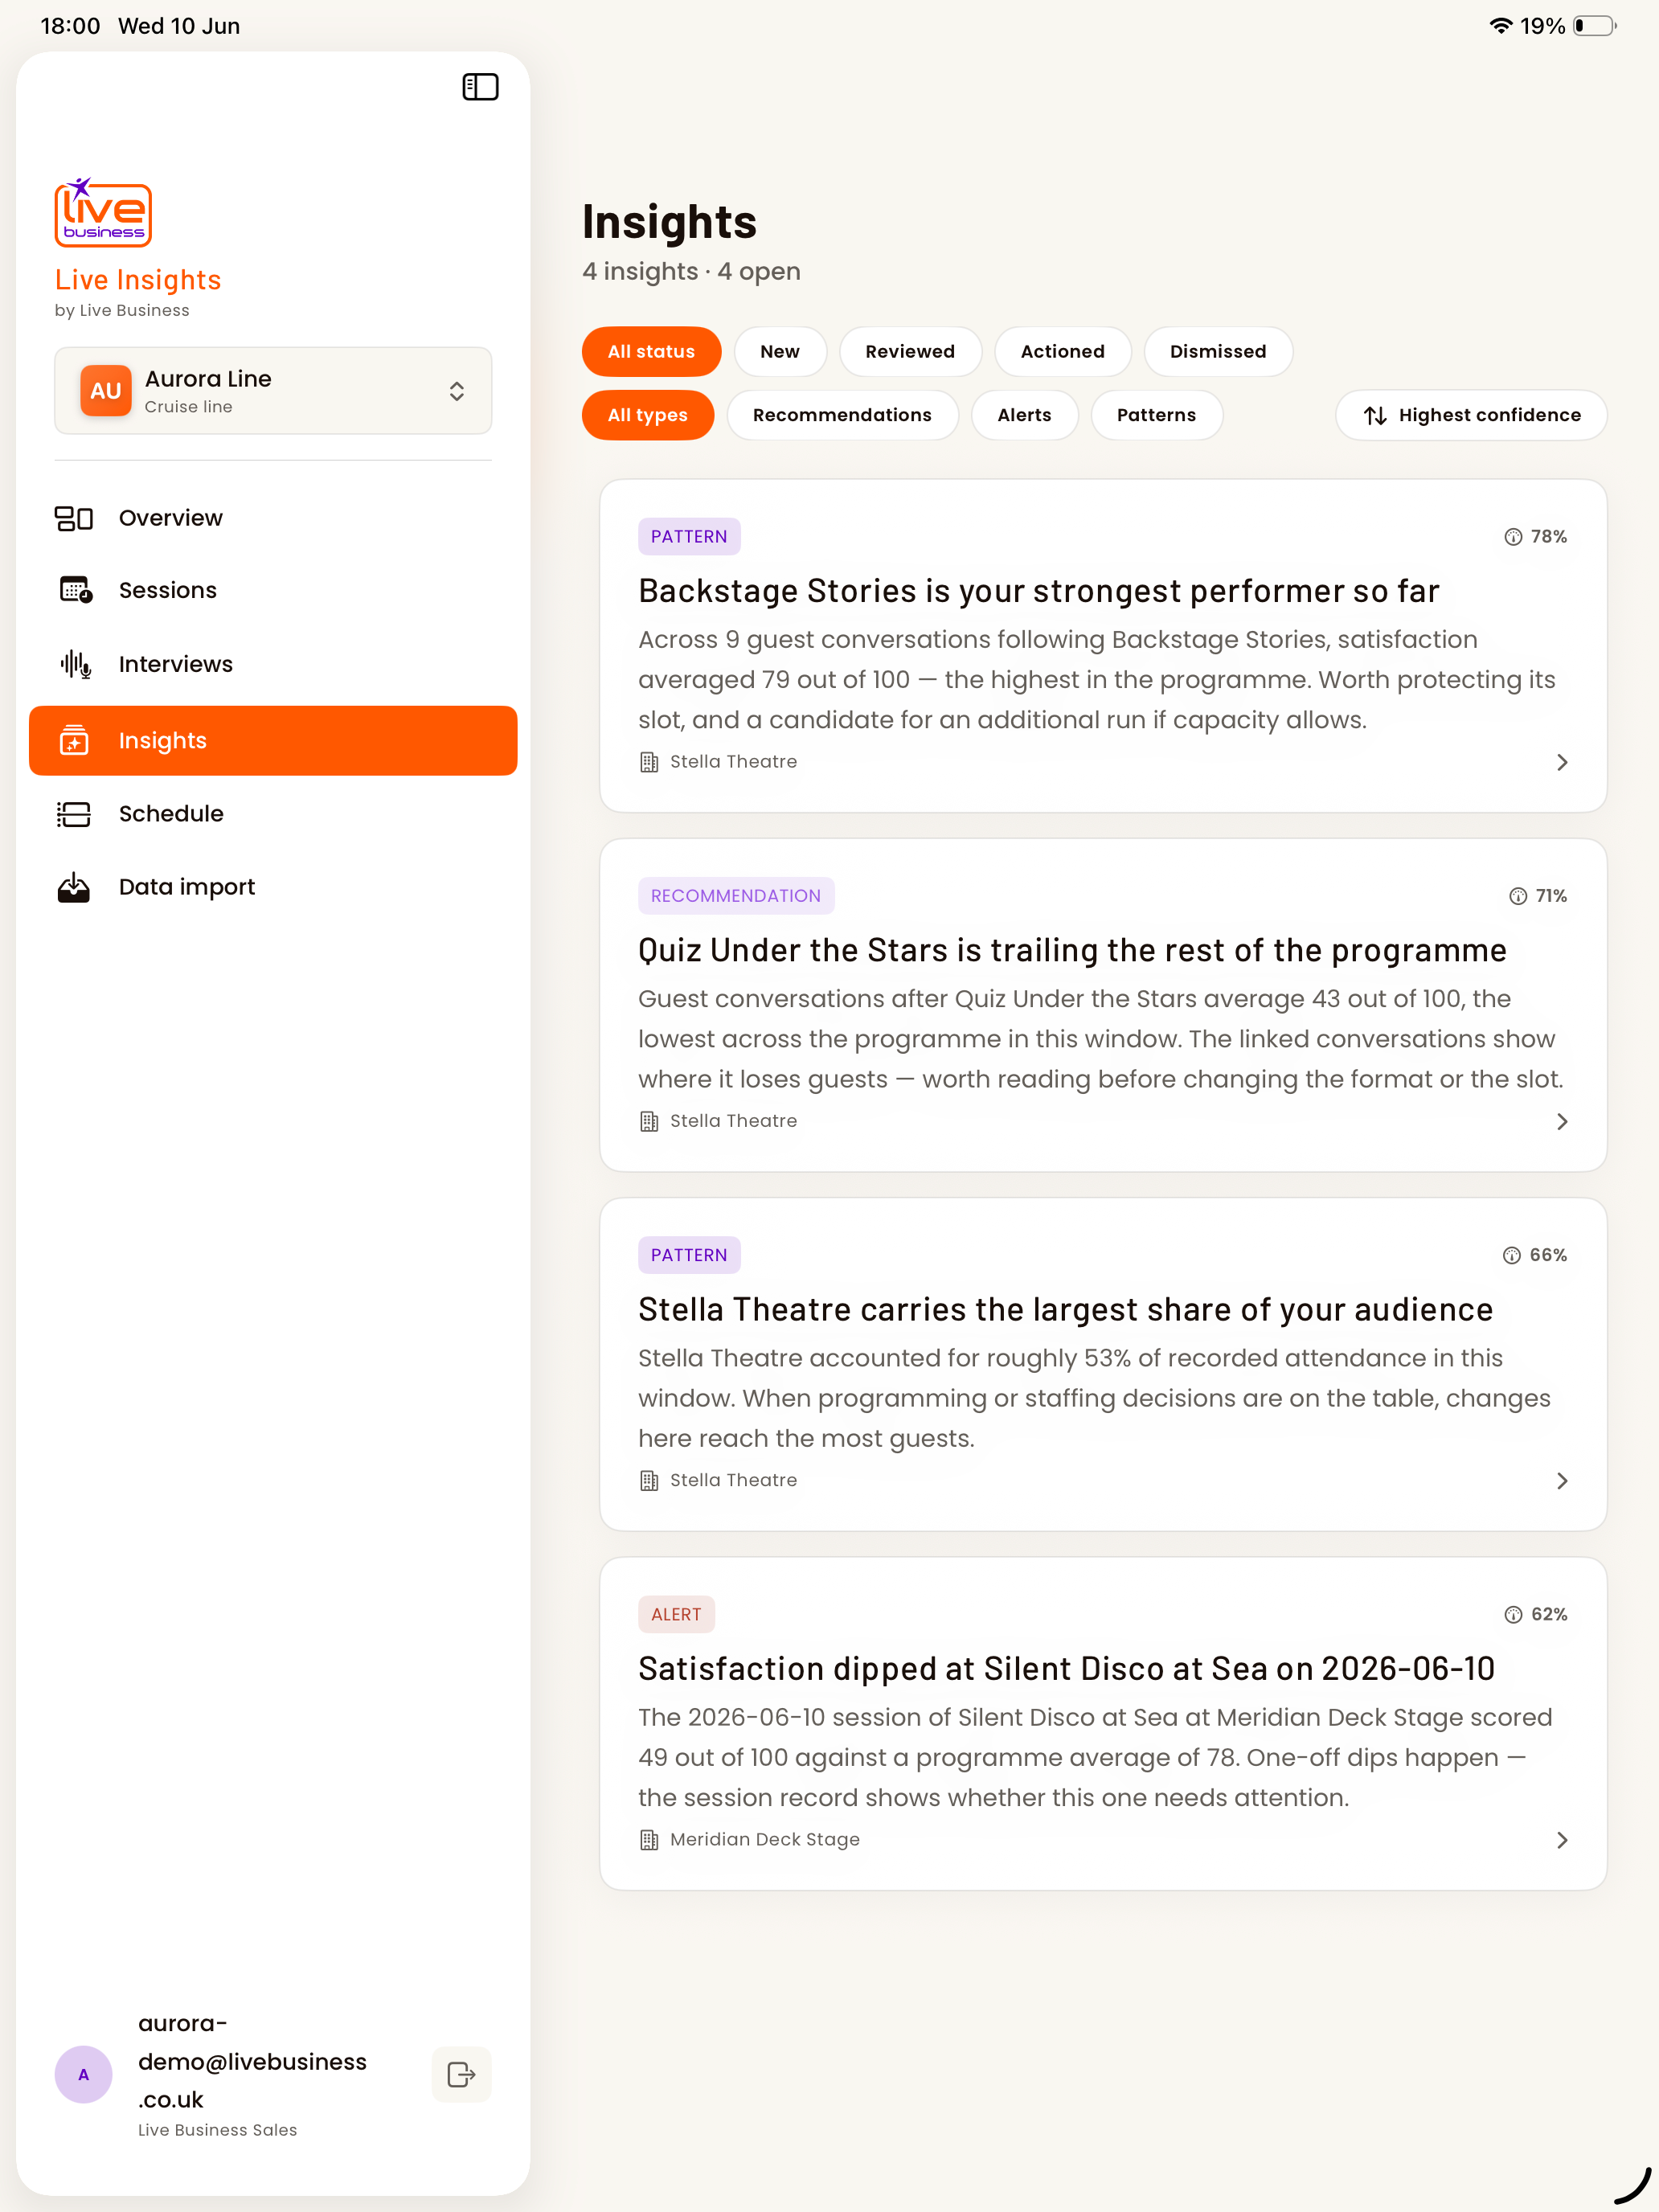This screenshot has width=1659, height=2212.
Task: Go to Overview in the sidebar
Action: coord(273,518)
